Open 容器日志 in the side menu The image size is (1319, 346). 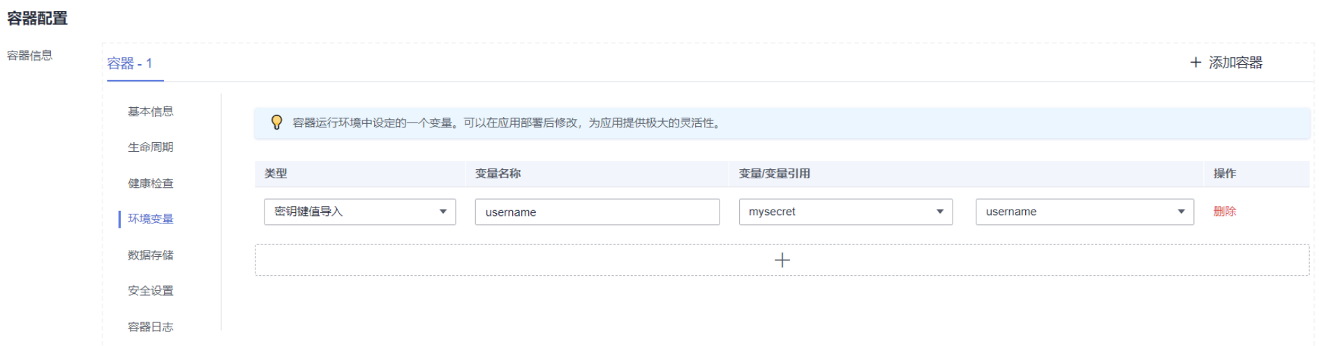tap(151, 327)
